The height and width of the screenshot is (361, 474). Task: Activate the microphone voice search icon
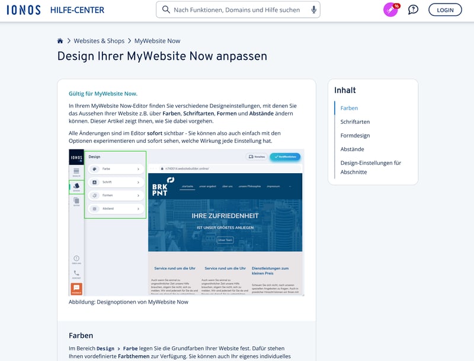point(314,9)
